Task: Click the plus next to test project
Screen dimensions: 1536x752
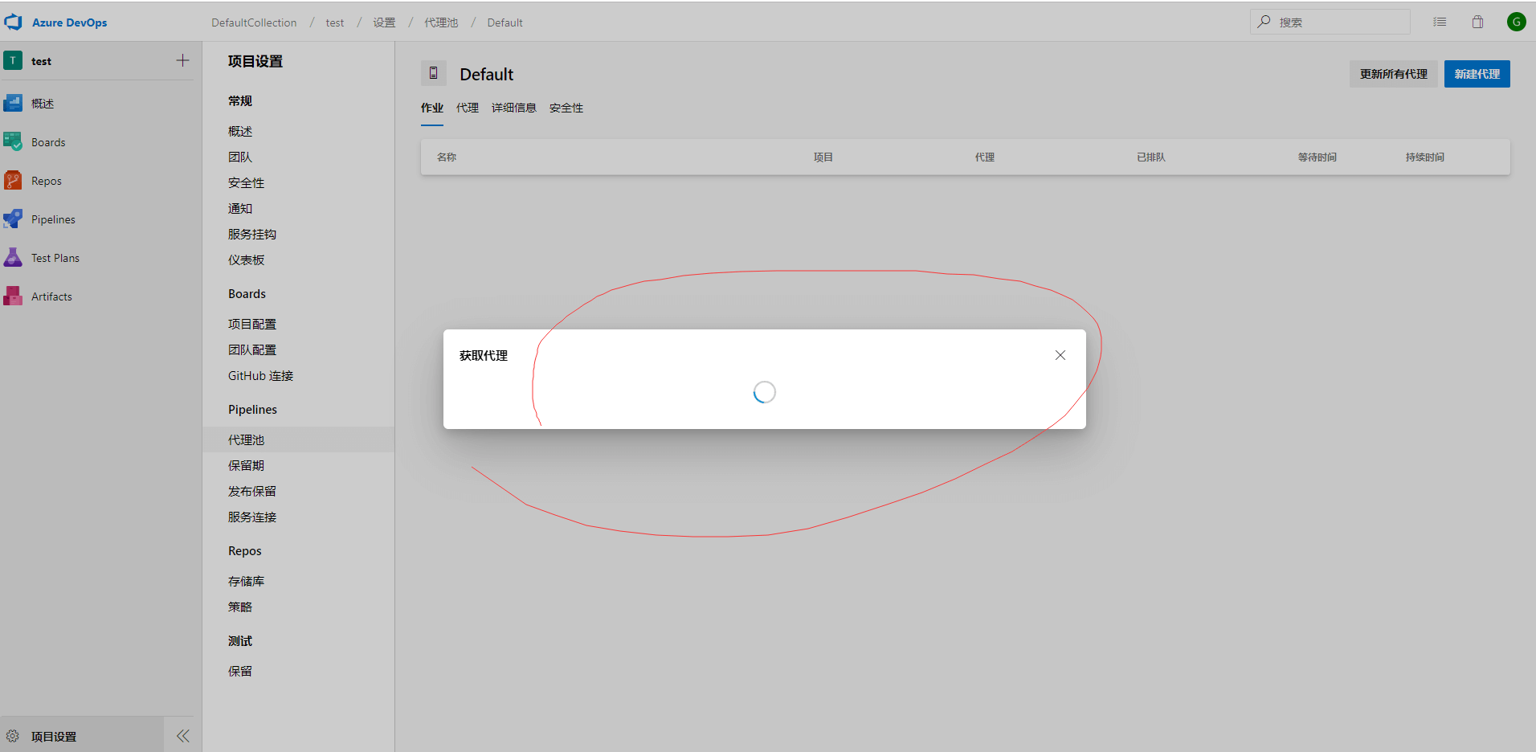Action: point(183,61)
